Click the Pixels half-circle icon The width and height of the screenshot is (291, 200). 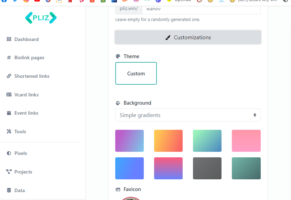(9, 153)
